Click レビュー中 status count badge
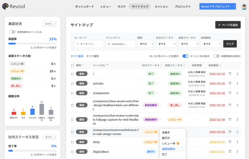The height and width of the screenshot is (159, 249). pos(17,71)
